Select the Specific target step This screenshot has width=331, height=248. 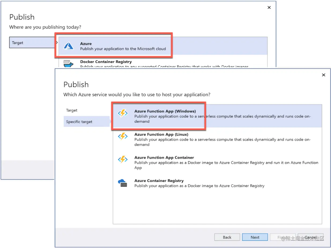[x=87, y=122]
